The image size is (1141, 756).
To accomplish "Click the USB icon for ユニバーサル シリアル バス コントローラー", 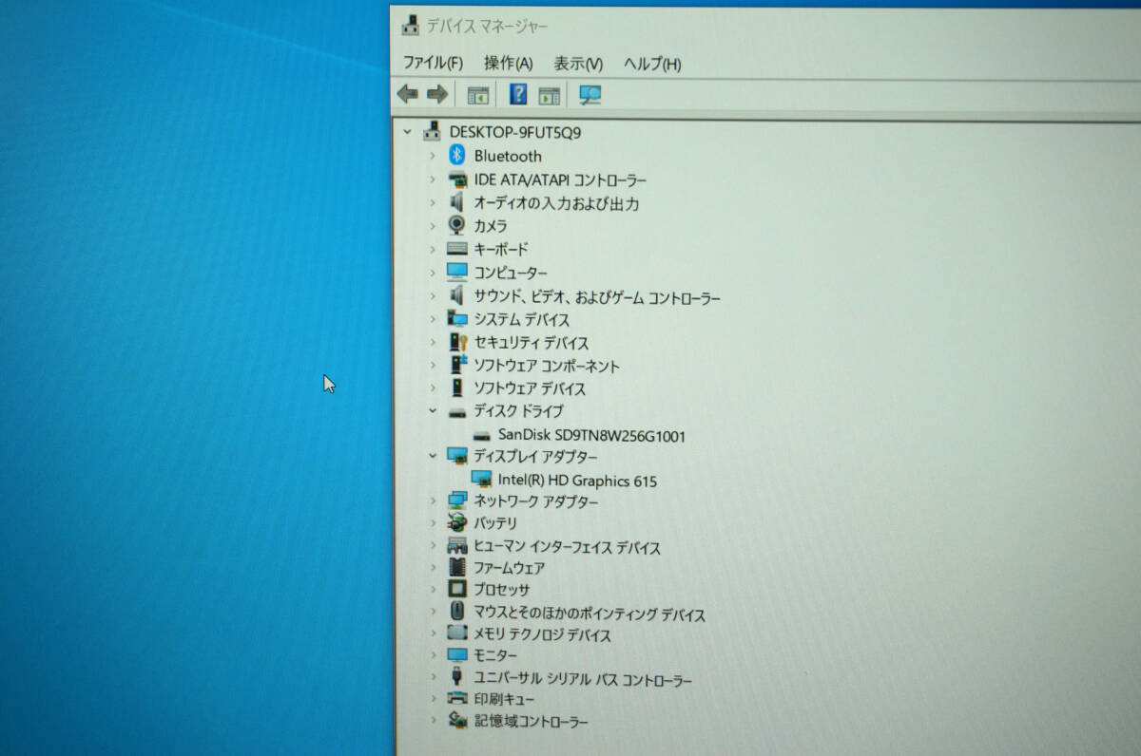I will tap(456, 677).
